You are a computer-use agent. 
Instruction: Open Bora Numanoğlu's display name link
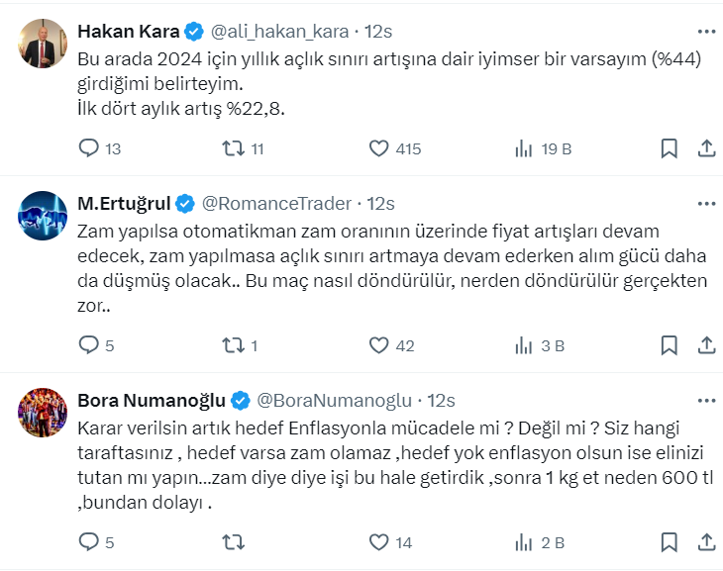tap(152, 401)
